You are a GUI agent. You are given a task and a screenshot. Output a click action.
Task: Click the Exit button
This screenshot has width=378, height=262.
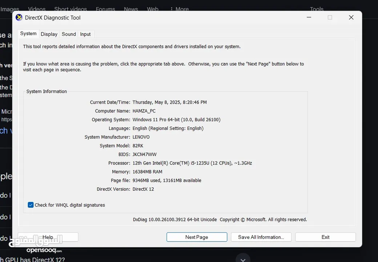(325, 237)
